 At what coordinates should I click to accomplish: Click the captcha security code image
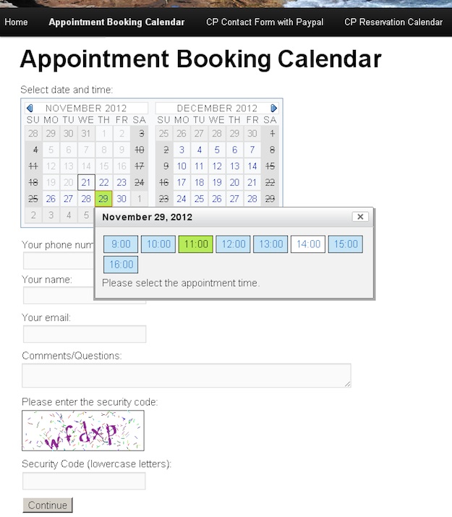click(82, 430)
